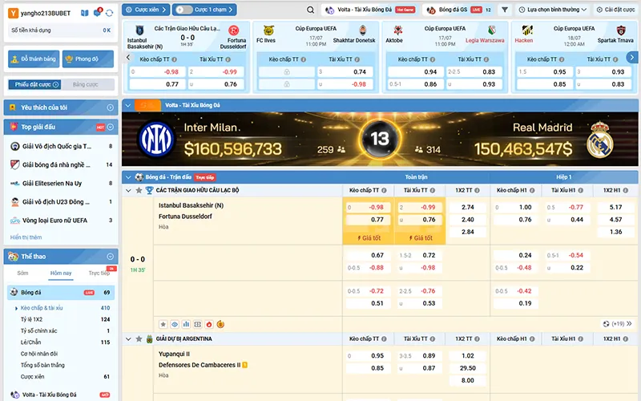This screenshot has height=401, width=641.
Task: Click the Hiển thị thêm link
Action: pyautogui.click(x=26, y=237)
